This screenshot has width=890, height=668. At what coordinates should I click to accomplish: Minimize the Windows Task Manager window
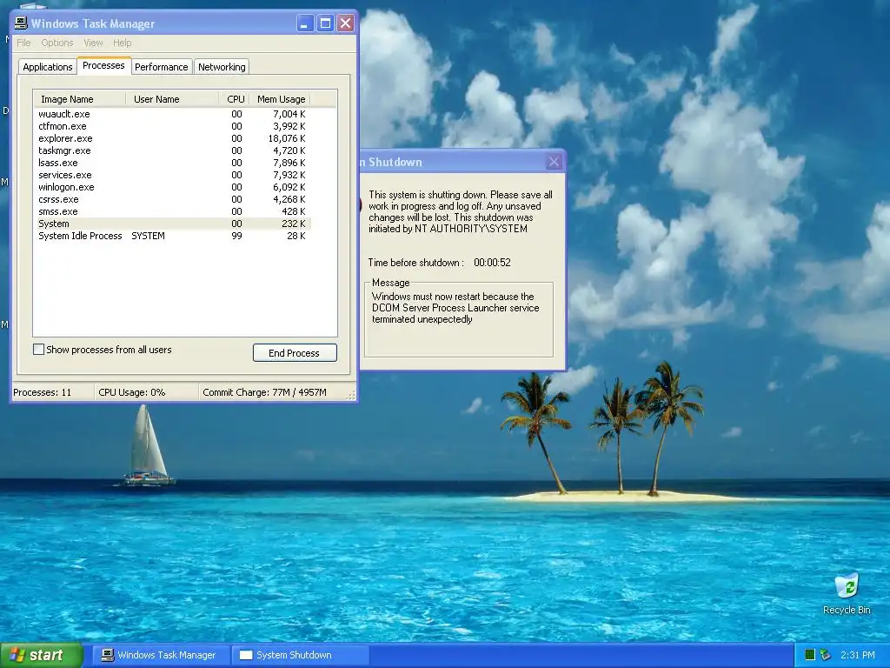(x=305, y=23)
